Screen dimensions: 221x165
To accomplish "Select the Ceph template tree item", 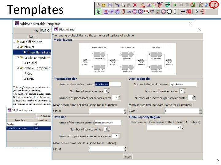I will 29,73.
